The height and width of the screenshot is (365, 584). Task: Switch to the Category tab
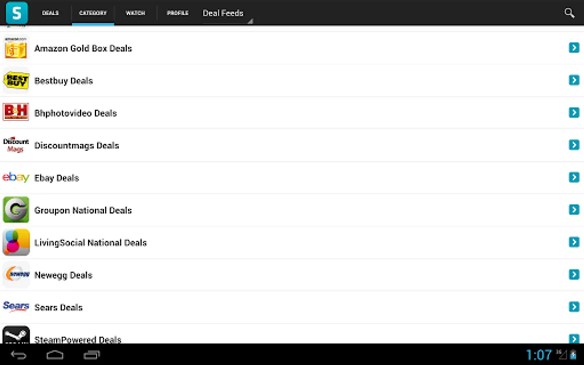coord(93,13)
